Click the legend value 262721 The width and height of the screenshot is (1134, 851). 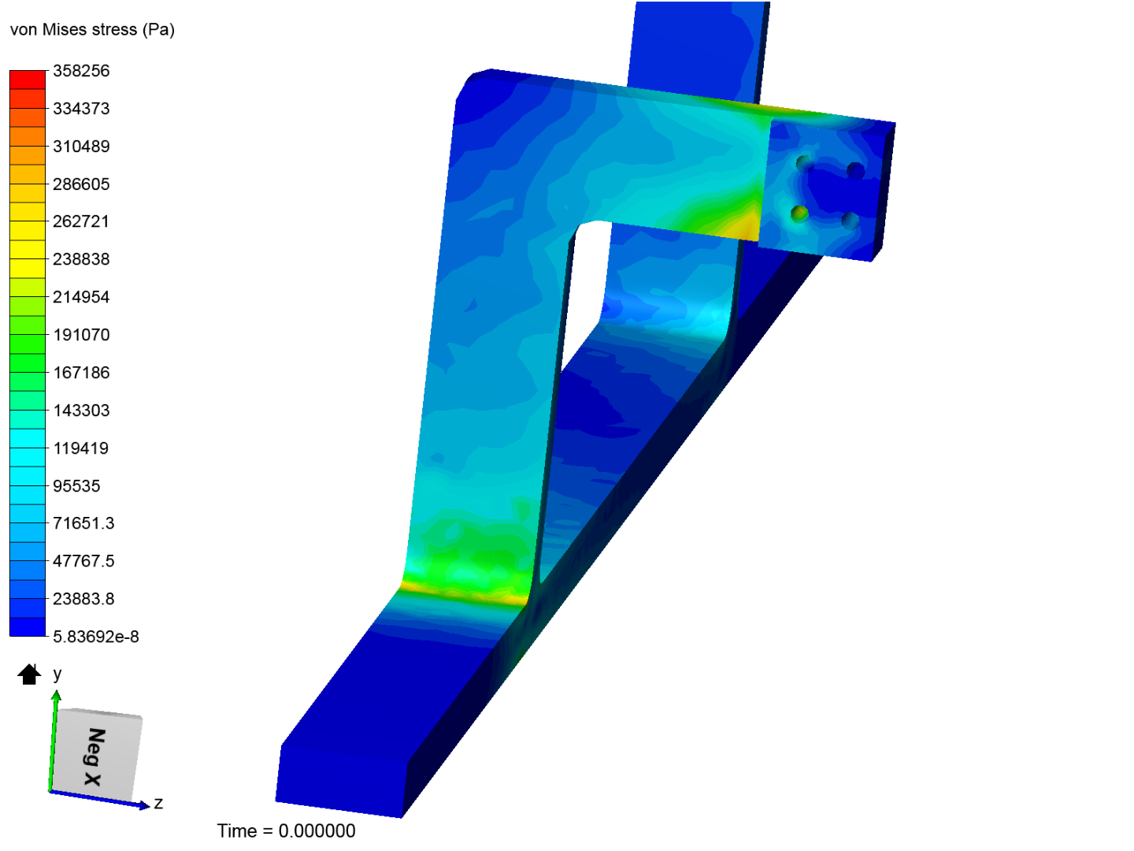click(81, 221)
